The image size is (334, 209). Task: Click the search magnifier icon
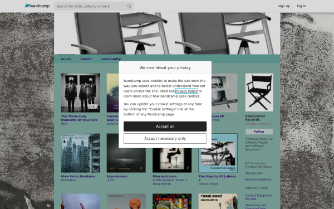pos(129,6)
